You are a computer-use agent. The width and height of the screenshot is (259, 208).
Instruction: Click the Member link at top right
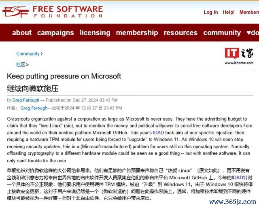[249, 12]
